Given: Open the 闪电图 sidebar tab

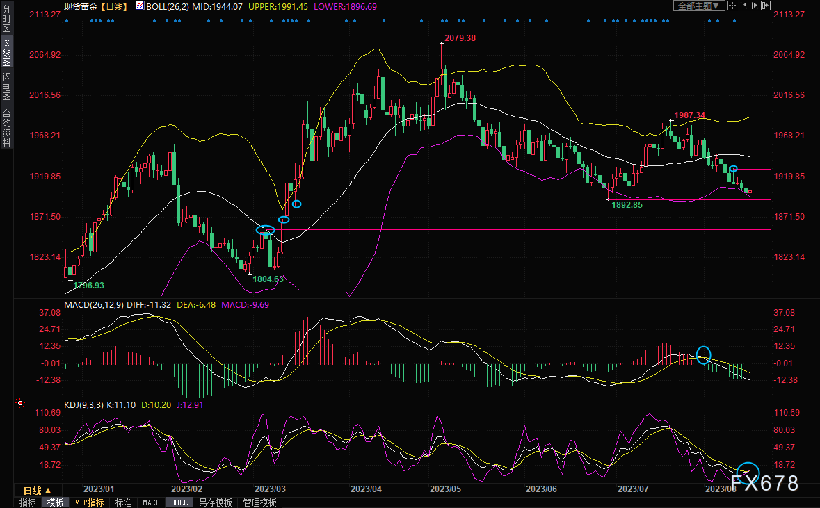Looking at the screenshot, I should pyautogui.click(x=6, y=87).
